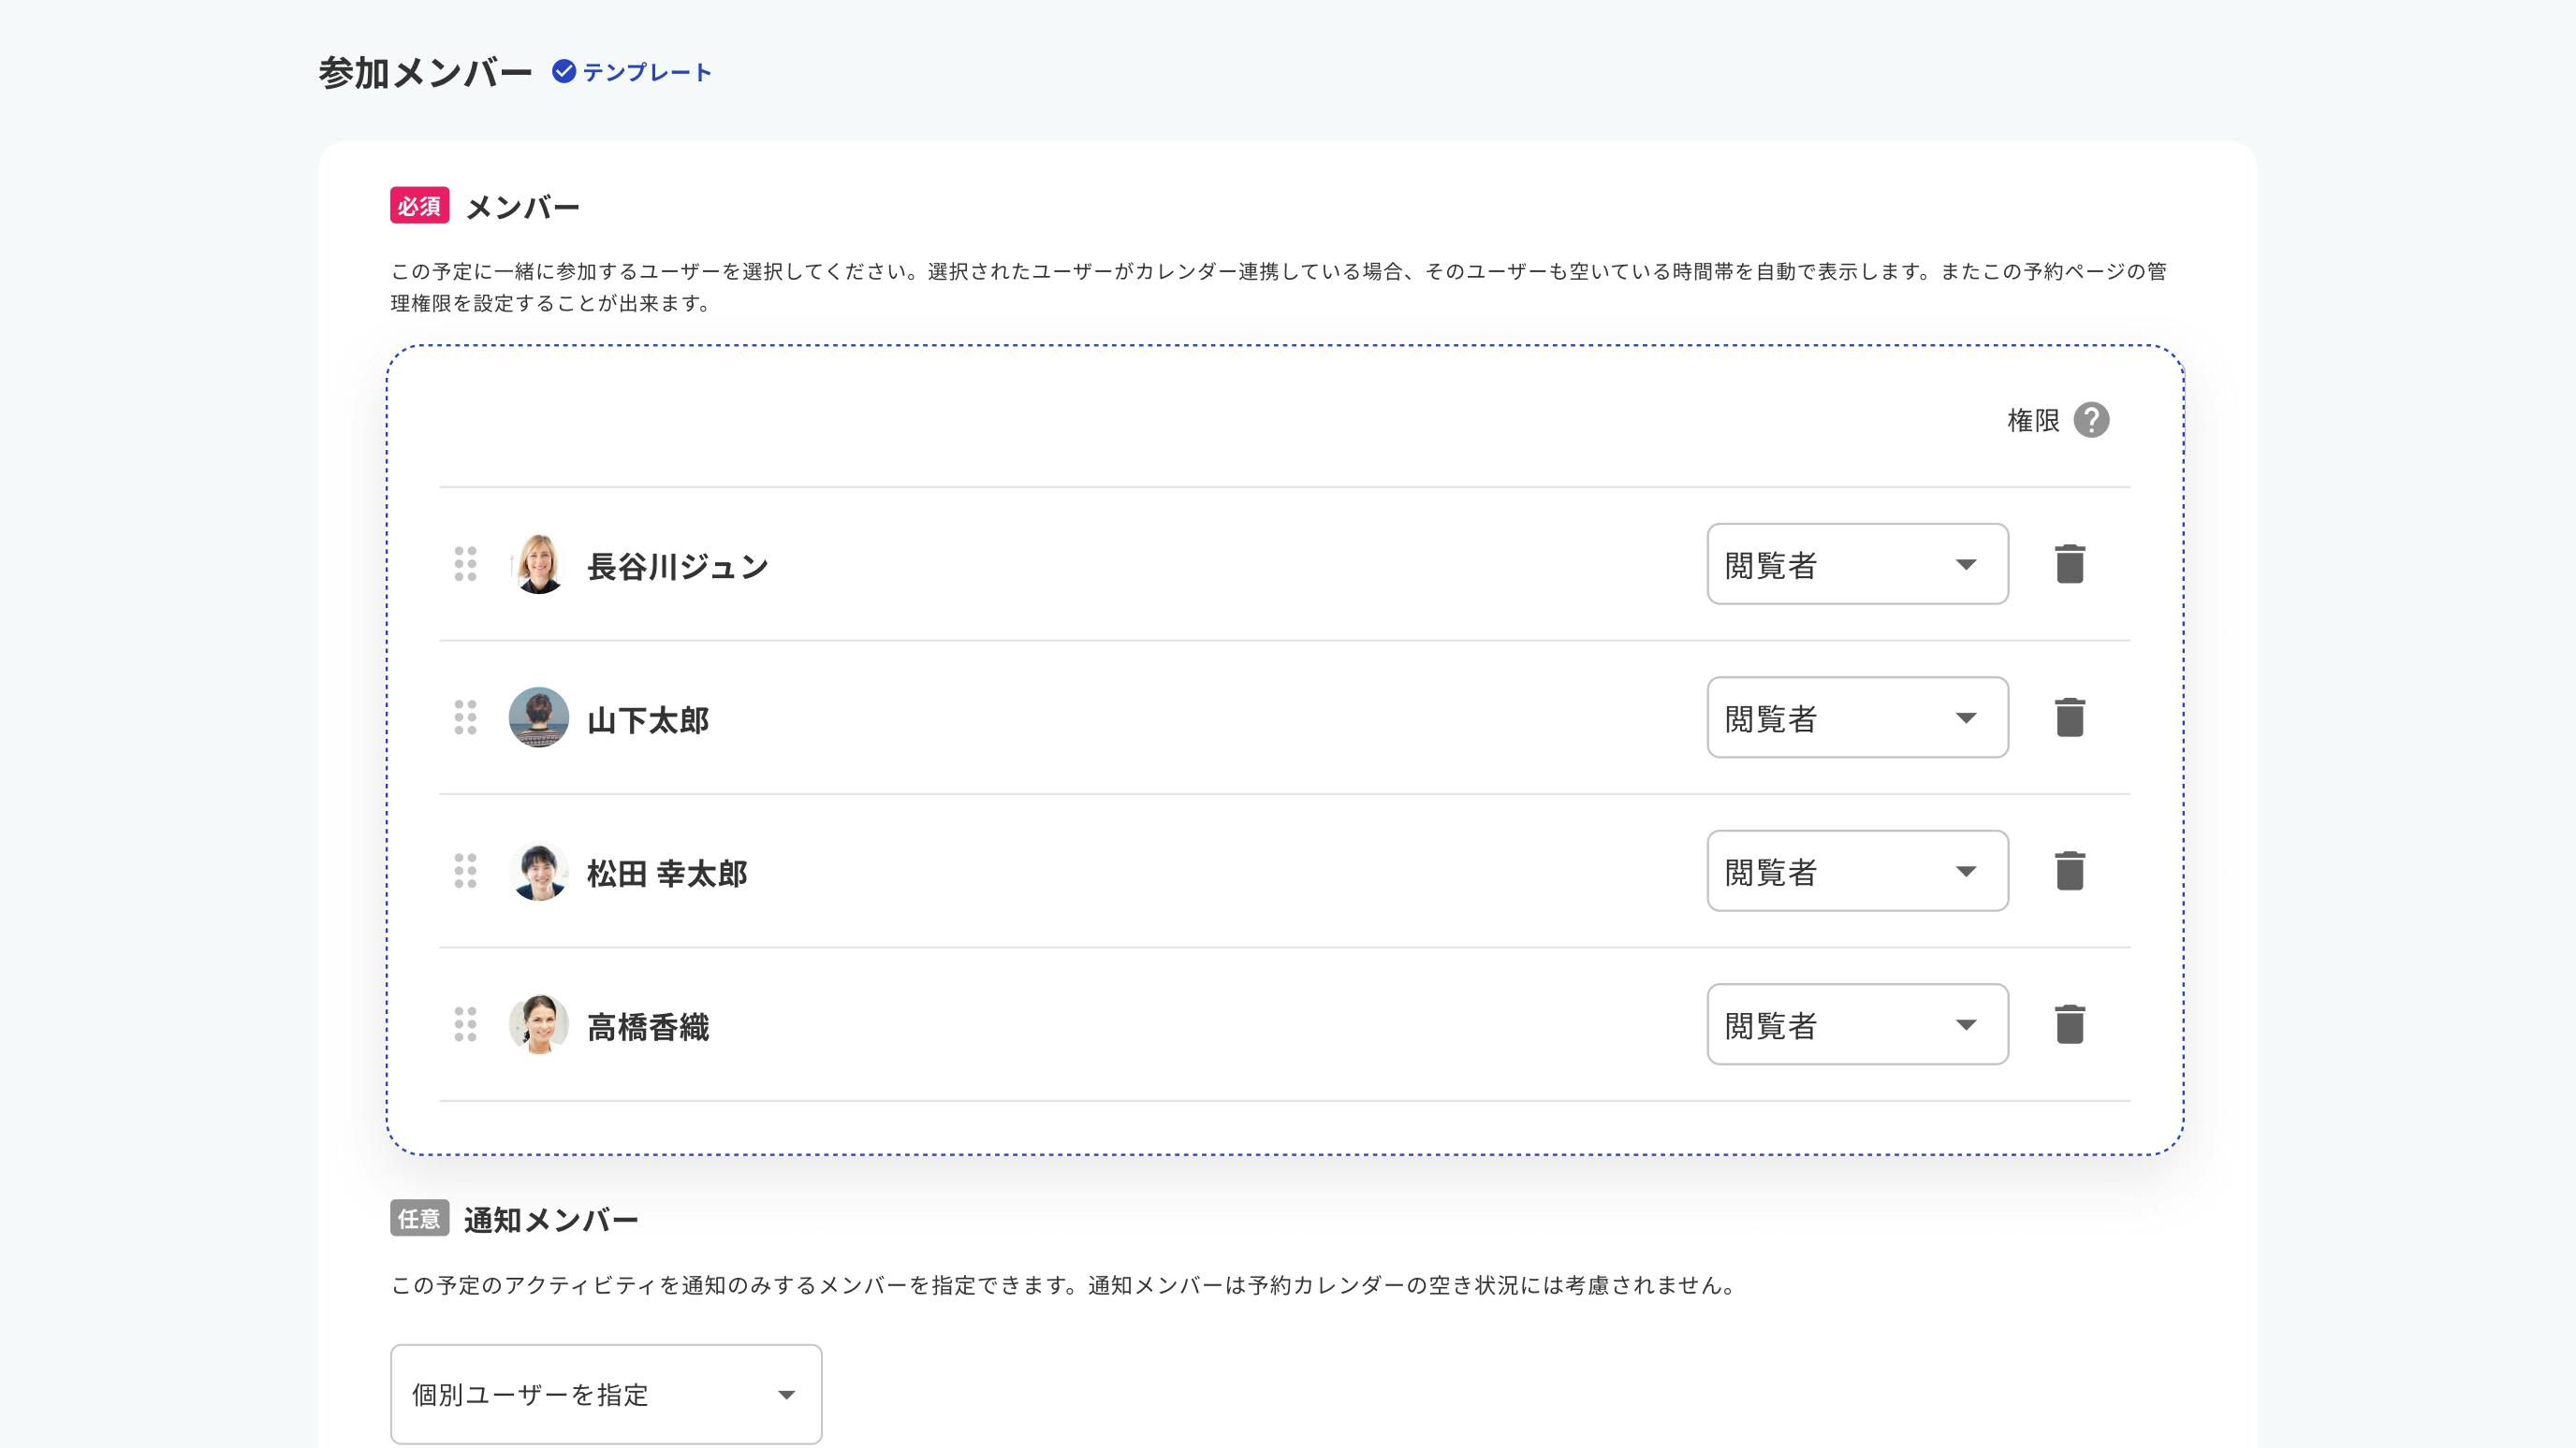Click drag handle on 高橋香織 row
2576x1448 pixels.
click(x=465, y=1024)
